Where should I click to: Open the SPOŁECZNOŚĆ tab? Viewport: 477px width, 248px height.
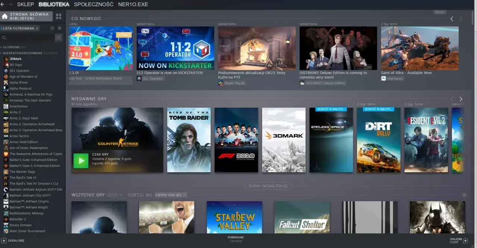[x=94, y=4]
